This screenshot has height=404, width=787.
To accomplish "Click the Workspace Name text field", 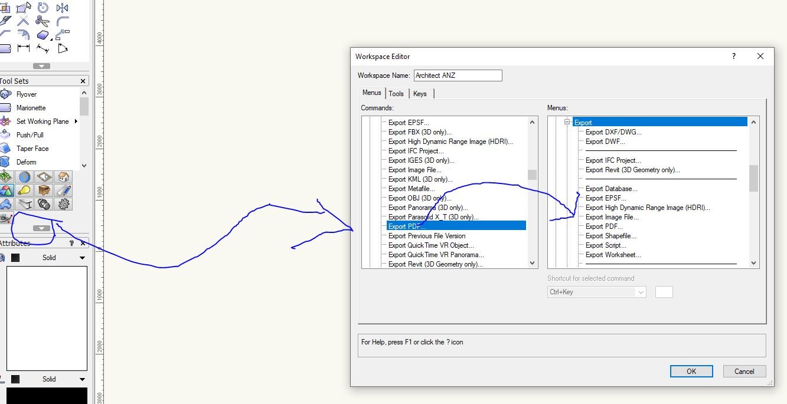I will 458,75.
